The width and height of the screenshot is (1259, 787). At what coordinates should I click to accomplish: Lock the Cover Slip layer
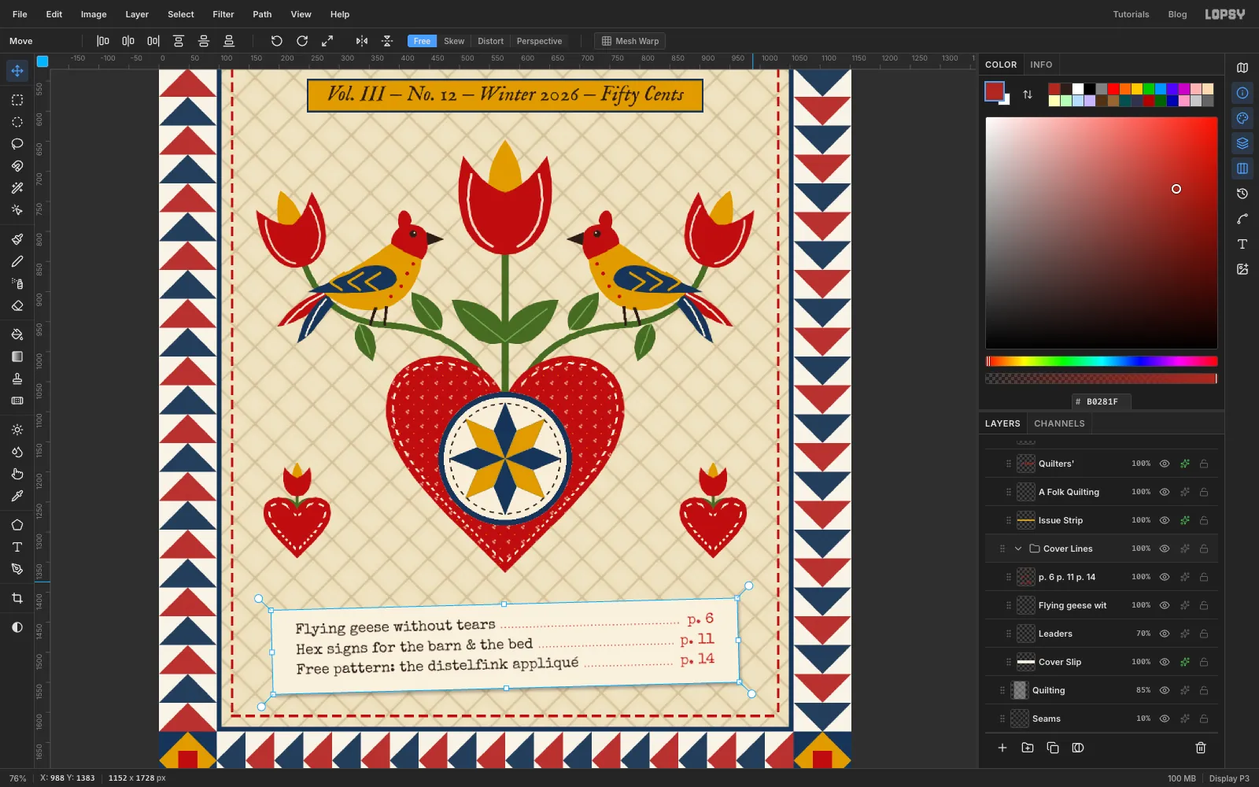tap(1204, 662)
